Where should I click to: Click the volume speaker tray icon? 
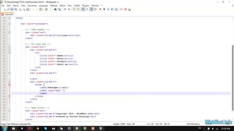coord(213,128)
